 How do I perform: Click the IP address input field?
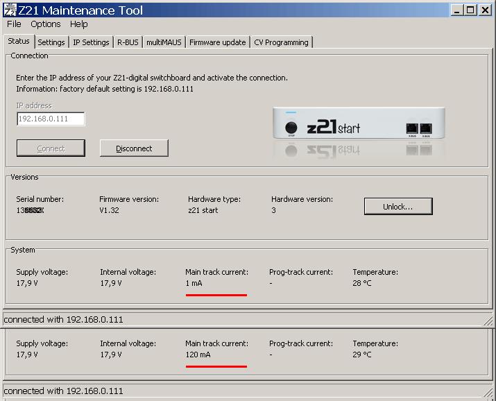pyautogui.click(x=51, y=119)
